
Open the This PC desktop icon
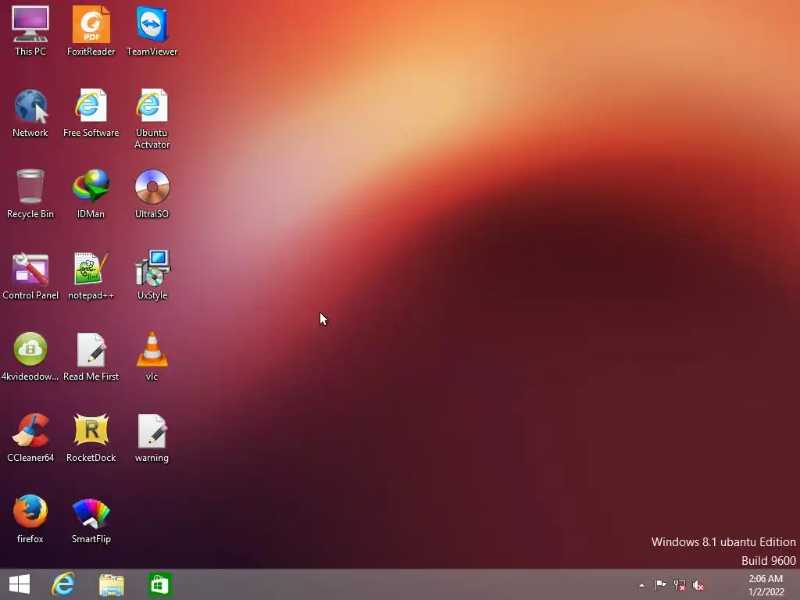coord(30,30)
